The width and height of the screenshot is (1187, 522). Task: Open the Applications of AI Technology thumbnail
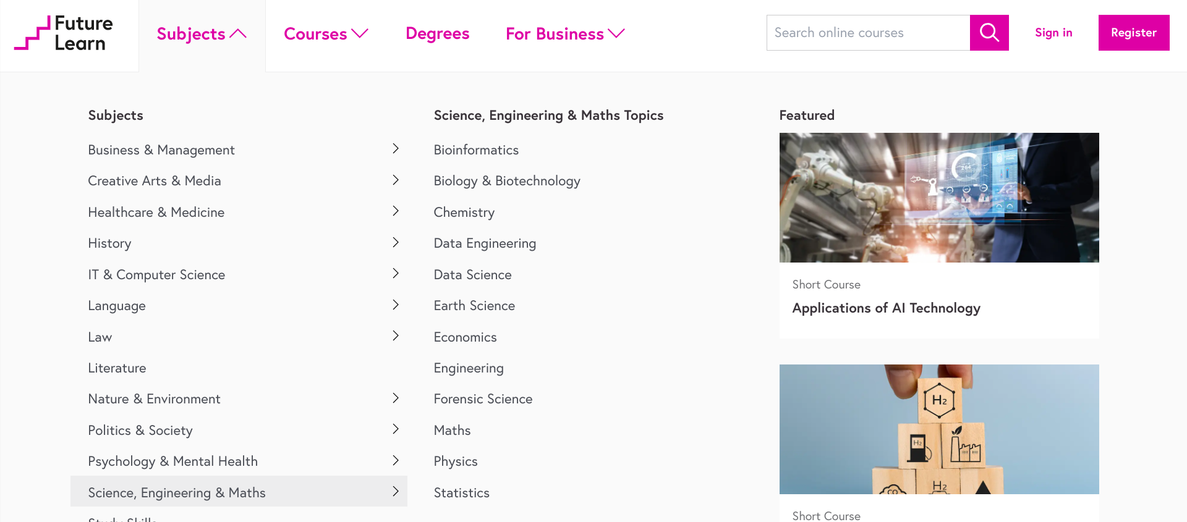click(x=939, y=198)
